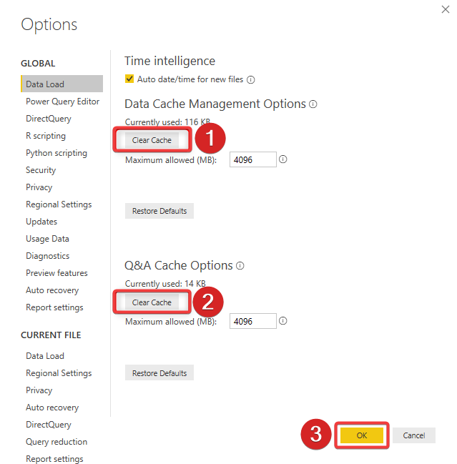Click info icon next to Data Cache Management Options
The image size is (457, 464).
tap(313, 104)
